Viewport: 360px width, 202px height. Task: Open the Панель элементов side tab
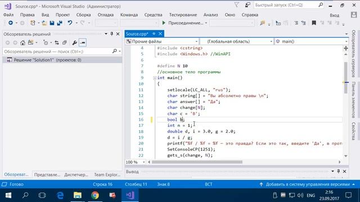click(x=354, y=100)
